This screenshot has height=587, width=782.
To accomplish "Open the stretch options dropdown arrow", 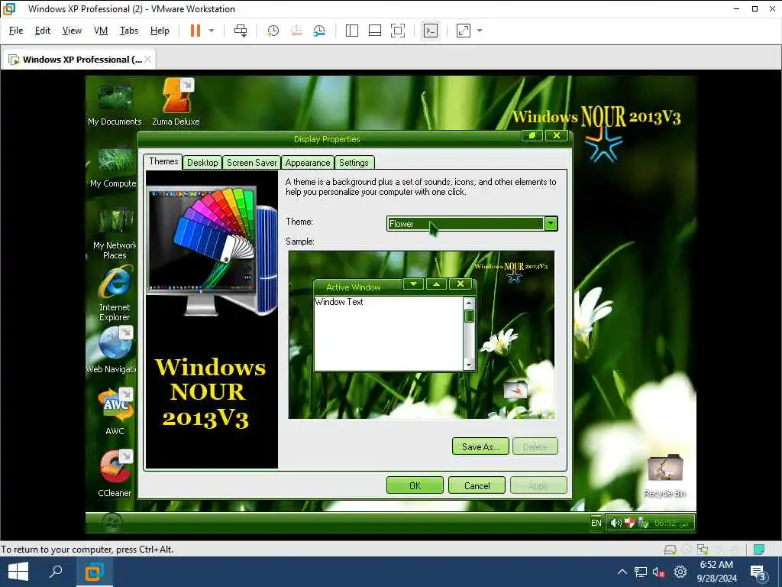I will 480,31.
